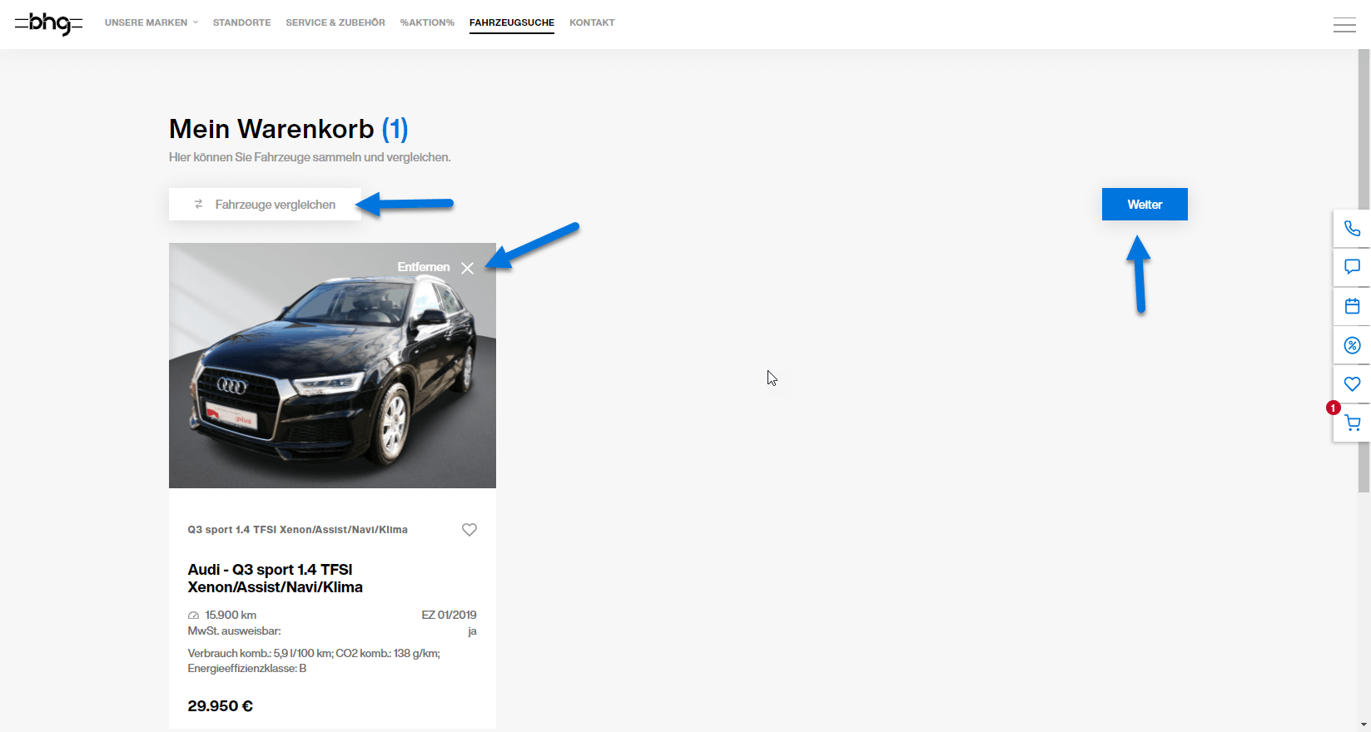Click the Q3 sport small subtitle text

point(298,530)
